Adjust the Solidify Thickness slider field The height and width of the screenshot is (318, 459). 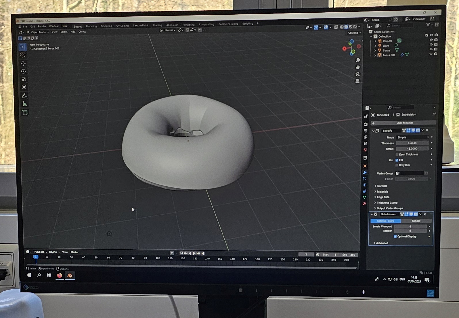click(x=412, y=143)
